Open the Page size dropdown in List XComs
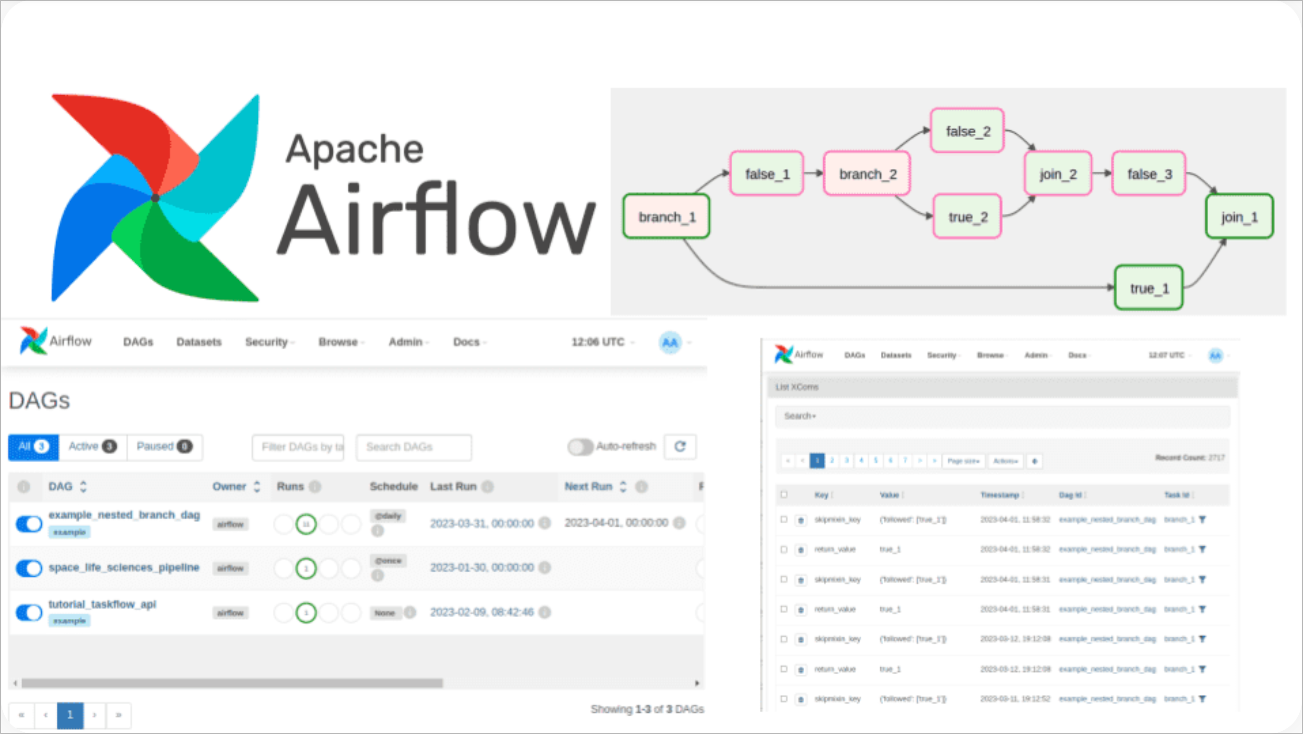This screenshot has height=734, width=1303. [x=963, y=461]
